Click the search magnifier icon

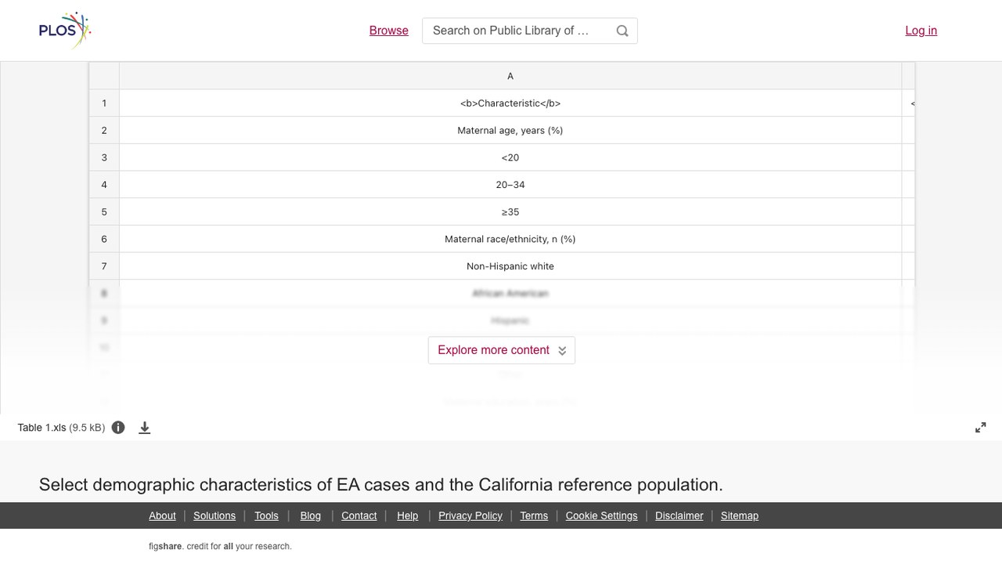(622, 31)
